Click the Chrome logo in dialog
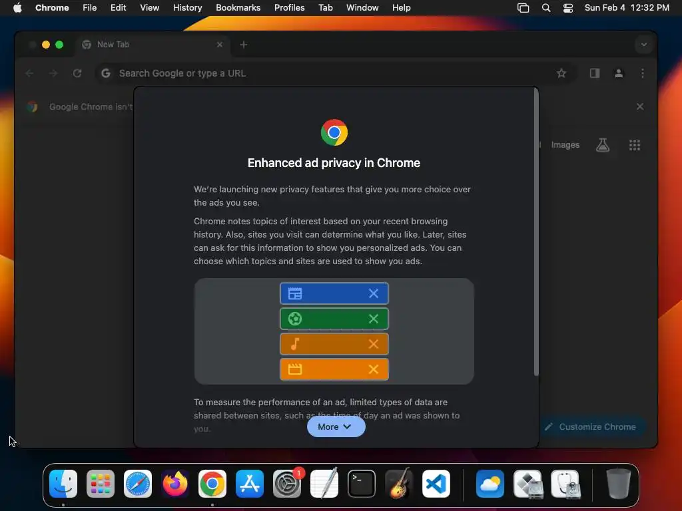Image resolution: width=682 pixels, height=511 pixels. click(x=334, y=132)
